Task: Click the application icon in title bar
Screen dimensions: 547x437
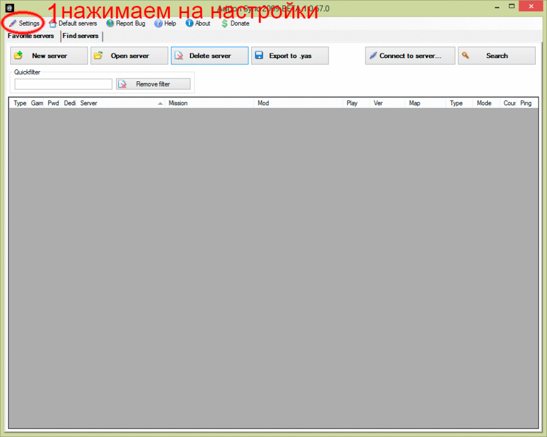Action: (9, 8)
